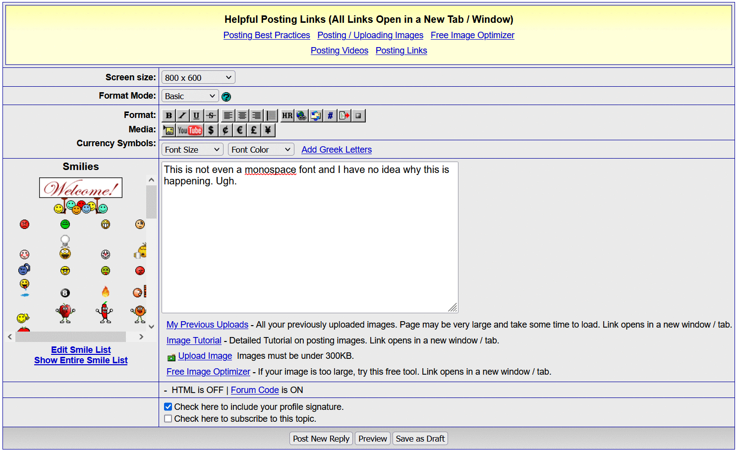The height and width of the screenshot is (452, 738).
Task: Open the Posting Links link
Action: click(401, 51)
